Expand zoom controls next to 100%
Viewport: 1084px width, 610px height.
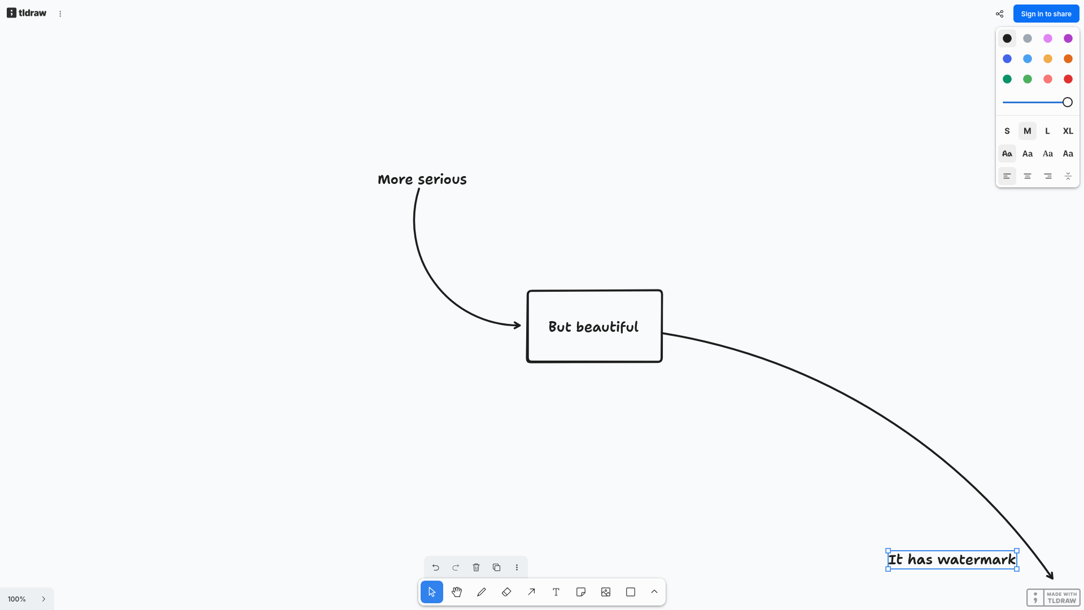pos(43,599)
